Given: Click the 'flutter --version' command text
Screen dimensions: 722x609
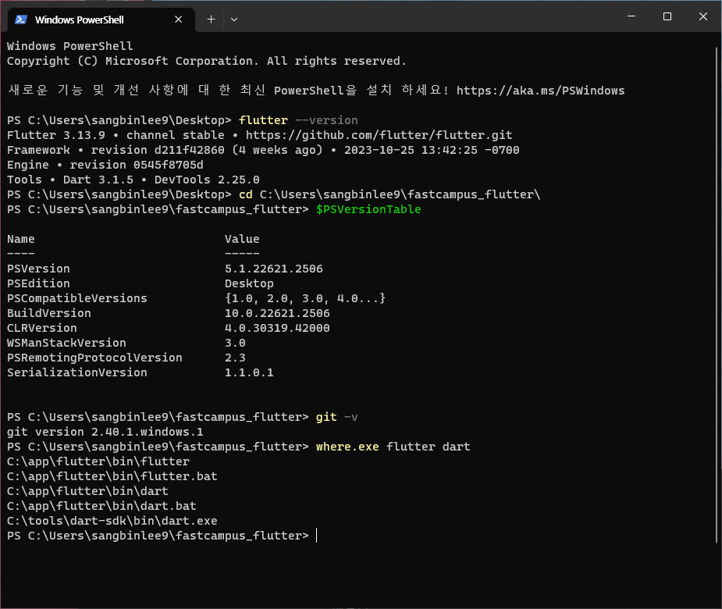Looking at the screenshot, I should tap(298, 120).
